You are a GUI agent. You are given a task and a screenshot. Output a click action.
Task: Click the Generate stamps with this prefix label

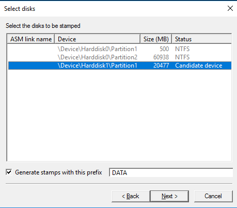[x=58, y=172]
